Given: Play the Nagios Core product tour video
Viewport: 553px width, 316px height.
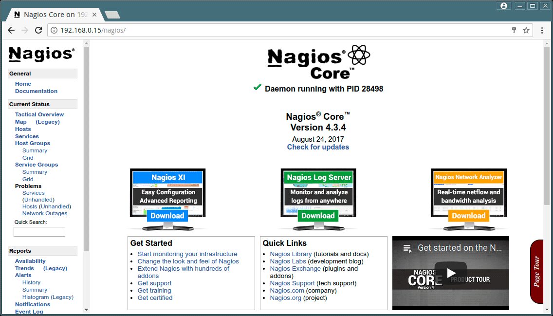Looking at the screenshot, I should [x=450, y=273].
